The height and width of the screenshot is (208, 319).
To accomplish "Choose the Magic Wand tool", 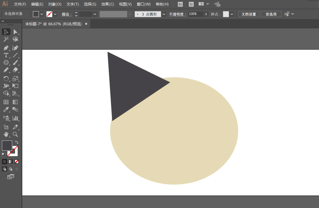I will (x=6, y=39).
